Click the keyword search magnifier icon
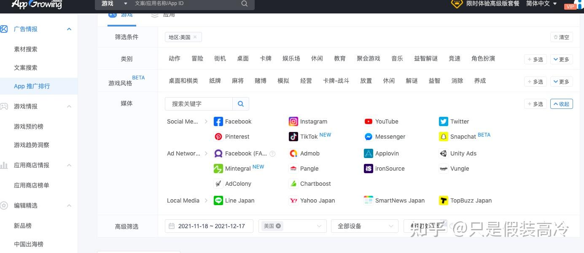584x253 pixels. 240,104
